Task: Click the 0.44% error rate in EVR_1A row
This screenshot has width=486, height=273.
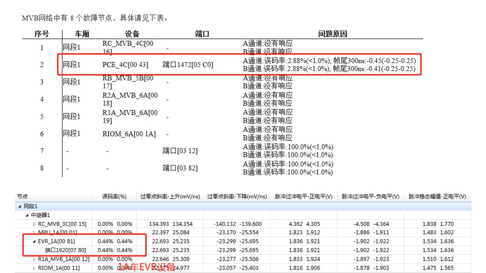Action: [115, 241]
